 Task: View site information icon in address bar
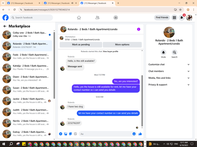click(x=21, y=10)
